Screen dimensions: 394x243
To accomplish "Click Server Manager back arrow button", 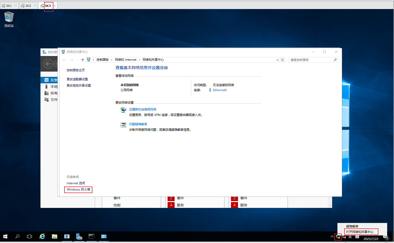I will (x=48, y=64).
